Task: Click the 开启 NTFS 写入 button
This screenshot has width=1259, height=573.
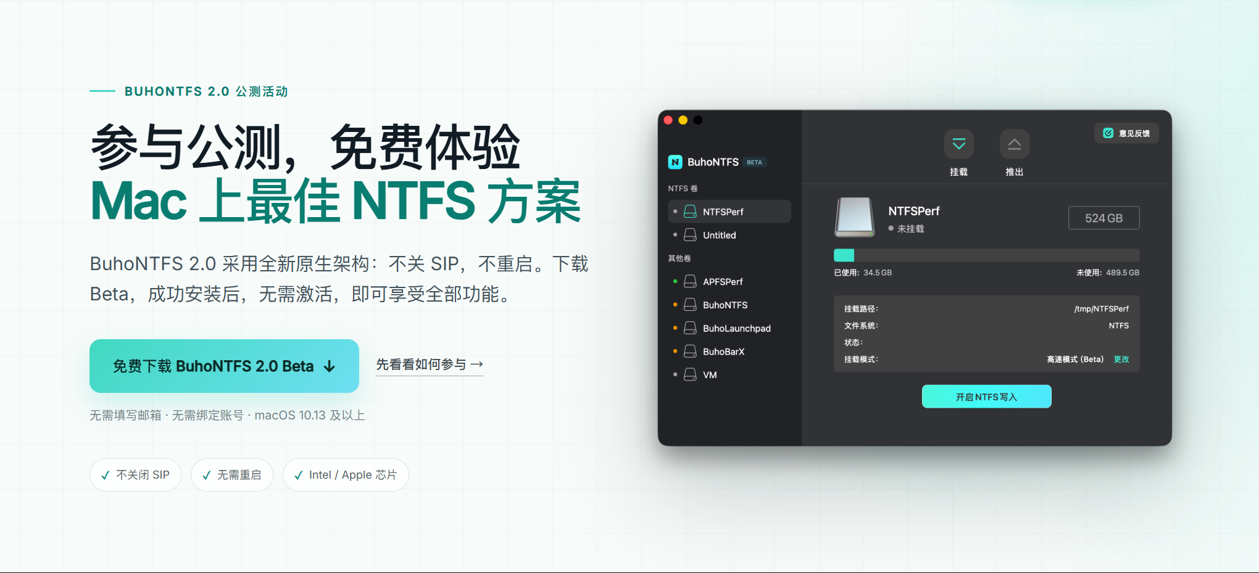Action: (x=986, y=397)
